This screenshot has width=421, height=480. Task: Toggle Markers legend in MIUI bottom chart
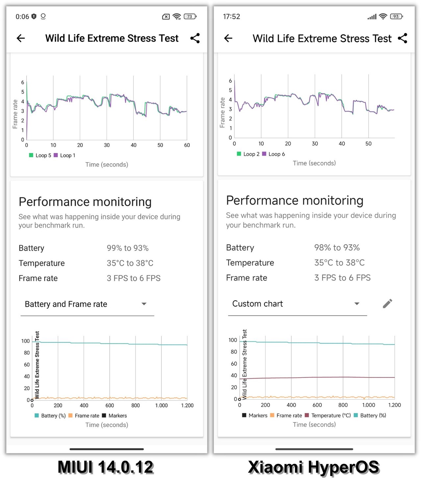(x=114, y=416)
